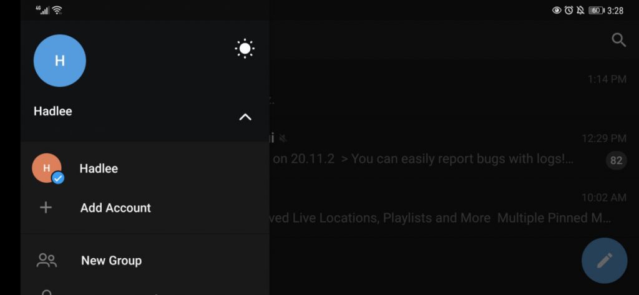Compose a new message with pencil button
Image resolution: width=639 pixels, height=295 pixels.
[x=604, y=260]
